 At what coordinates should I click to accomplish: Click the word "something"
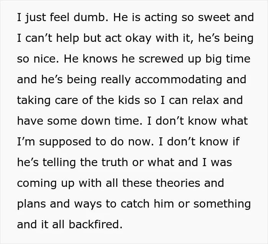(222, 204)
